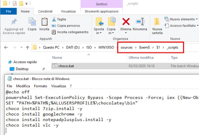Image resolution: width=199 pixels, height=135 pixels.
Task: Open the Sposta in folder button
Action: pyautogui.click(x=99, y=26)
